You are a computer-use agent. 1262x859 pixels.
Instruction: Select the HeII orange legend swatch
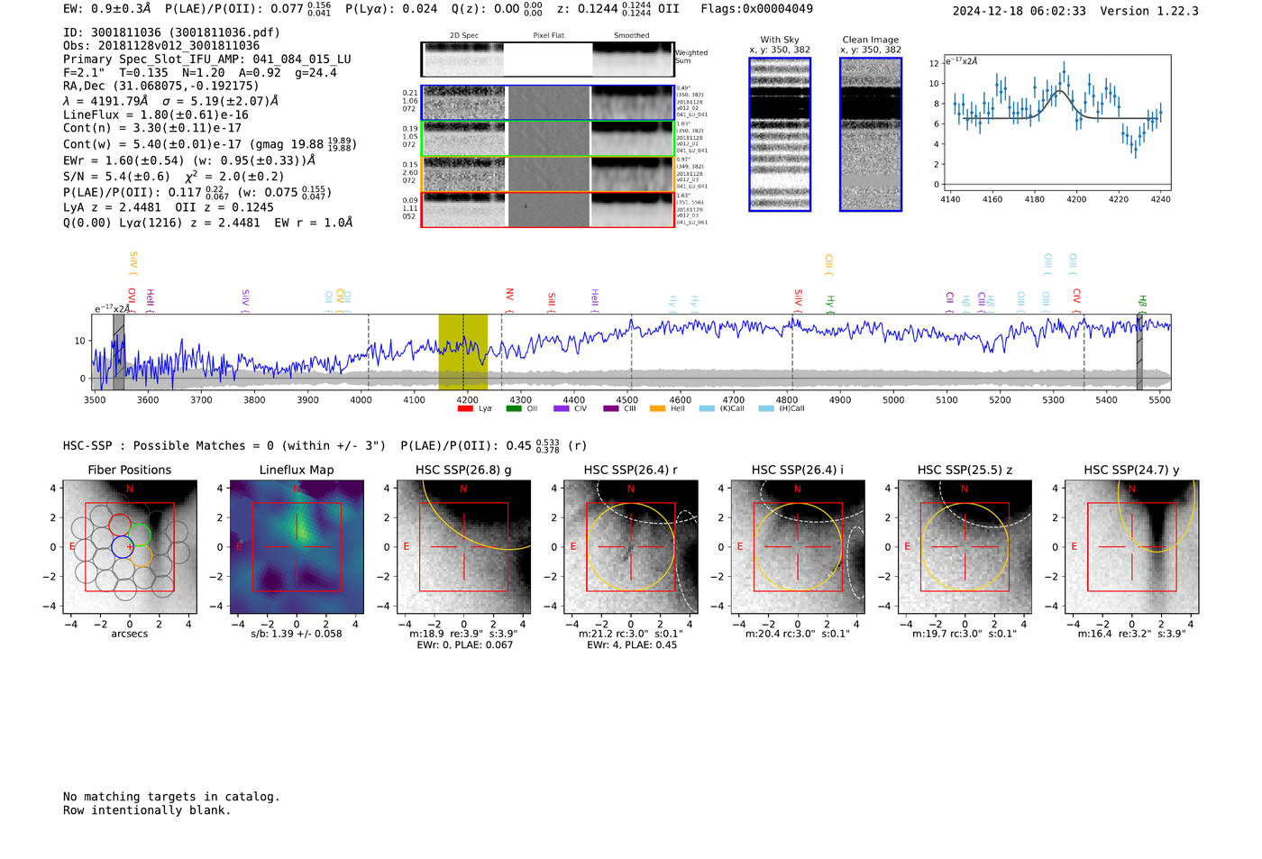658,409
